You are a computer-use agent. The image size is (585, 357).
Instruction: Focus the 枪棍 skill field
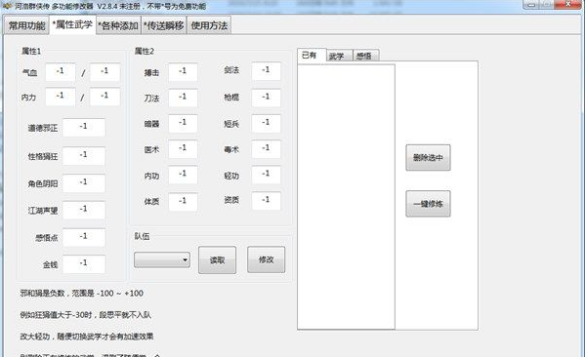coord(266,98)
